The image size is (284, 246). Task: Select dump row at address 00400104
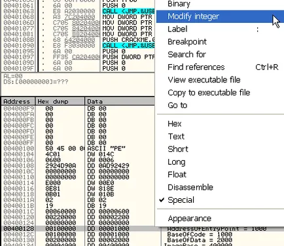[78, 154]
